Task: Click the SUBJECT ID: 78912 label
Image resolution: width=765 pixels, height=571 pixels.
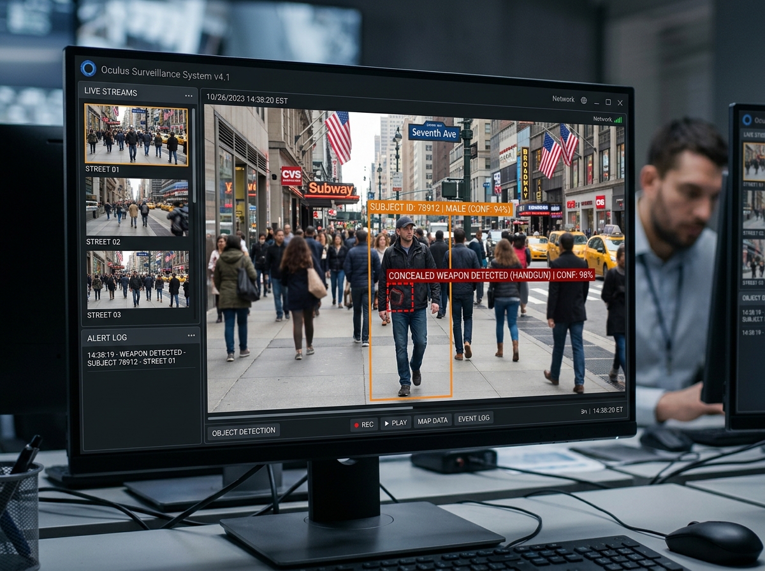Action: pyautogui.click(x=441, y=208)
